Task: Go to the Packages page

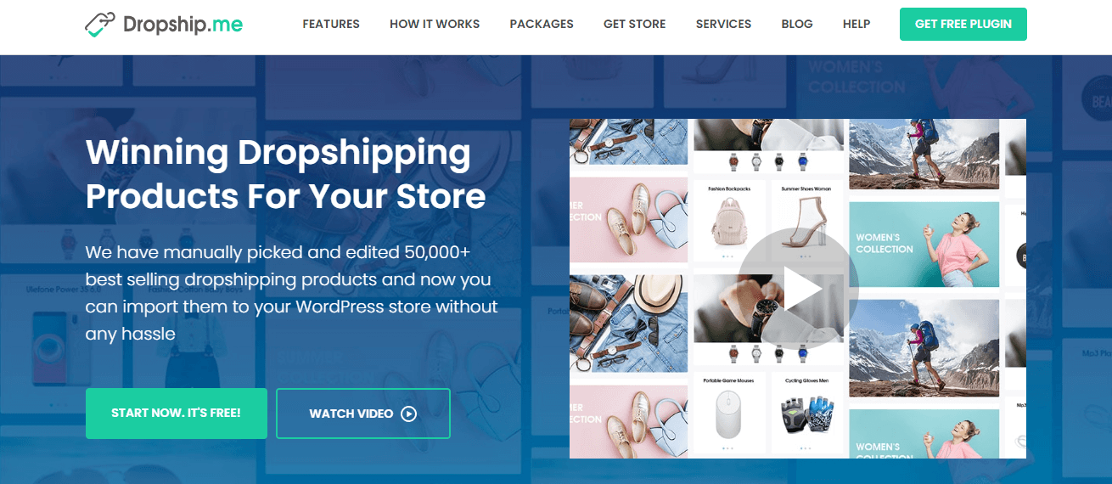Action: point(542,24)
